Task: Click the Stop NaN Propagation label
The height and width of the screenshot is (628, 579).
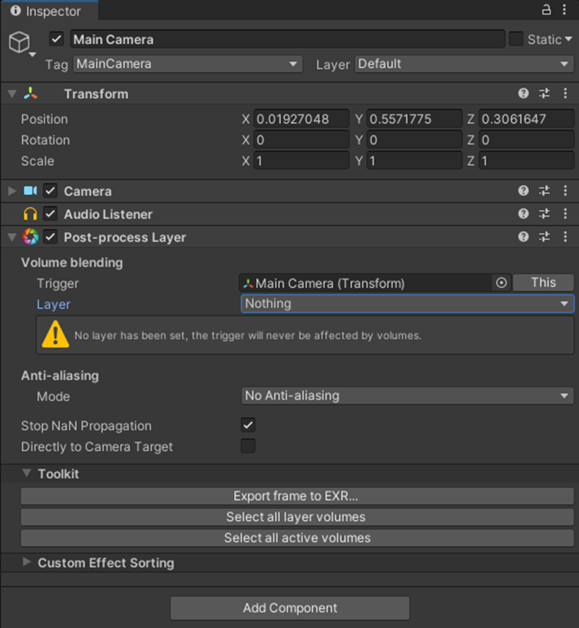Action: click(x=86, y=425)
